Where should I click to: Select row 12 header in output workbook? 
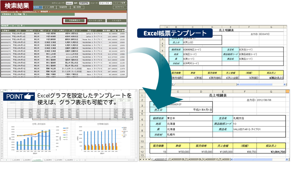tap(142, 152)
